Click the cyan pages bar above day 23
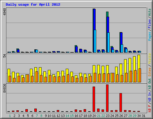Image resolution: width=153 pixels, height=119 pixels. pyautogui.click(x=108, y=43)
